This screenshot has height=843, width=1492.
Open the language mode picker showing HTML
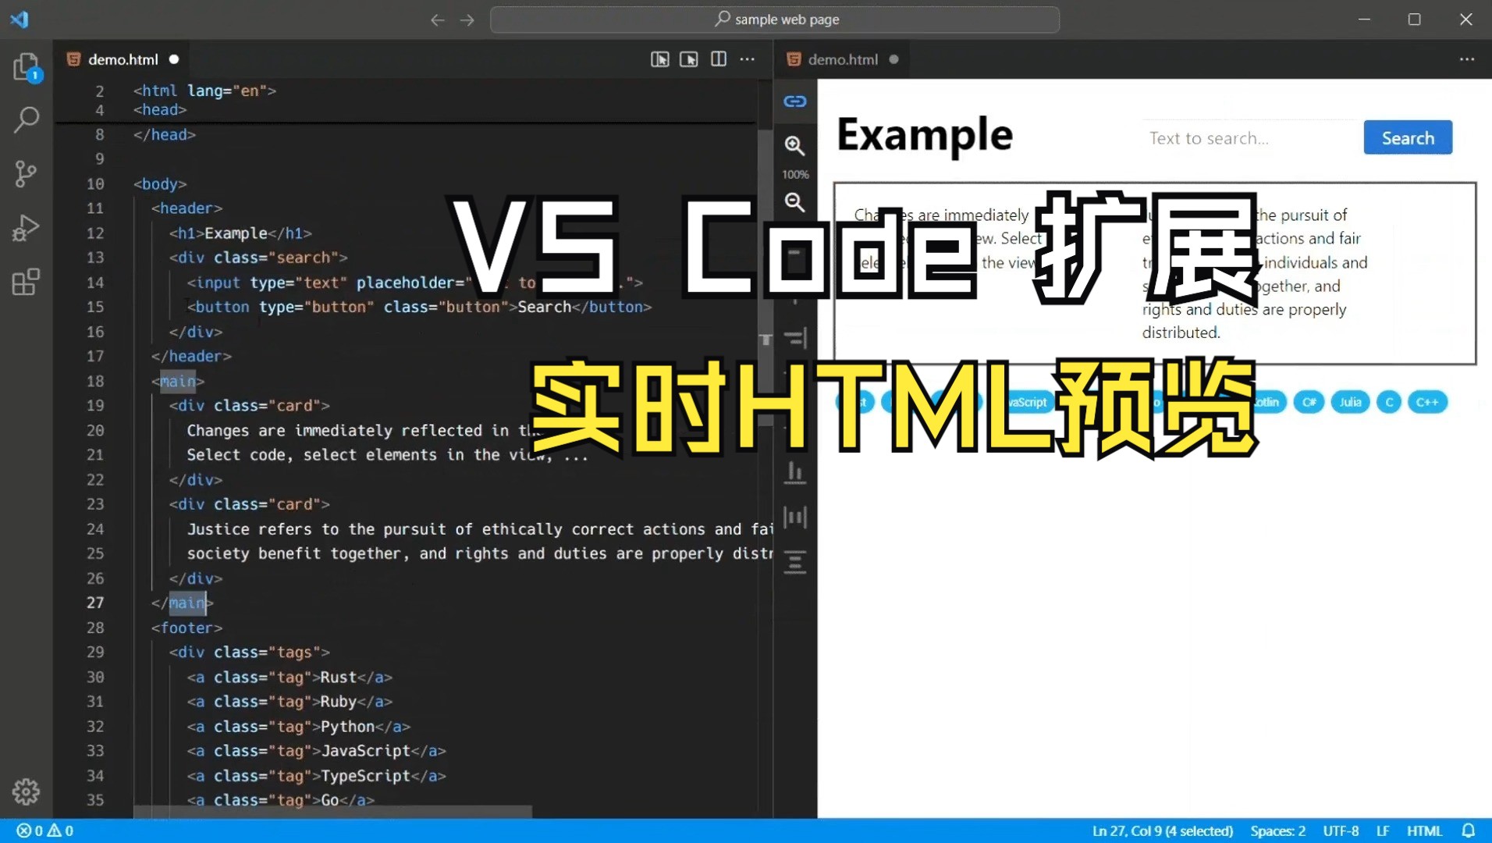[1424, 831]
